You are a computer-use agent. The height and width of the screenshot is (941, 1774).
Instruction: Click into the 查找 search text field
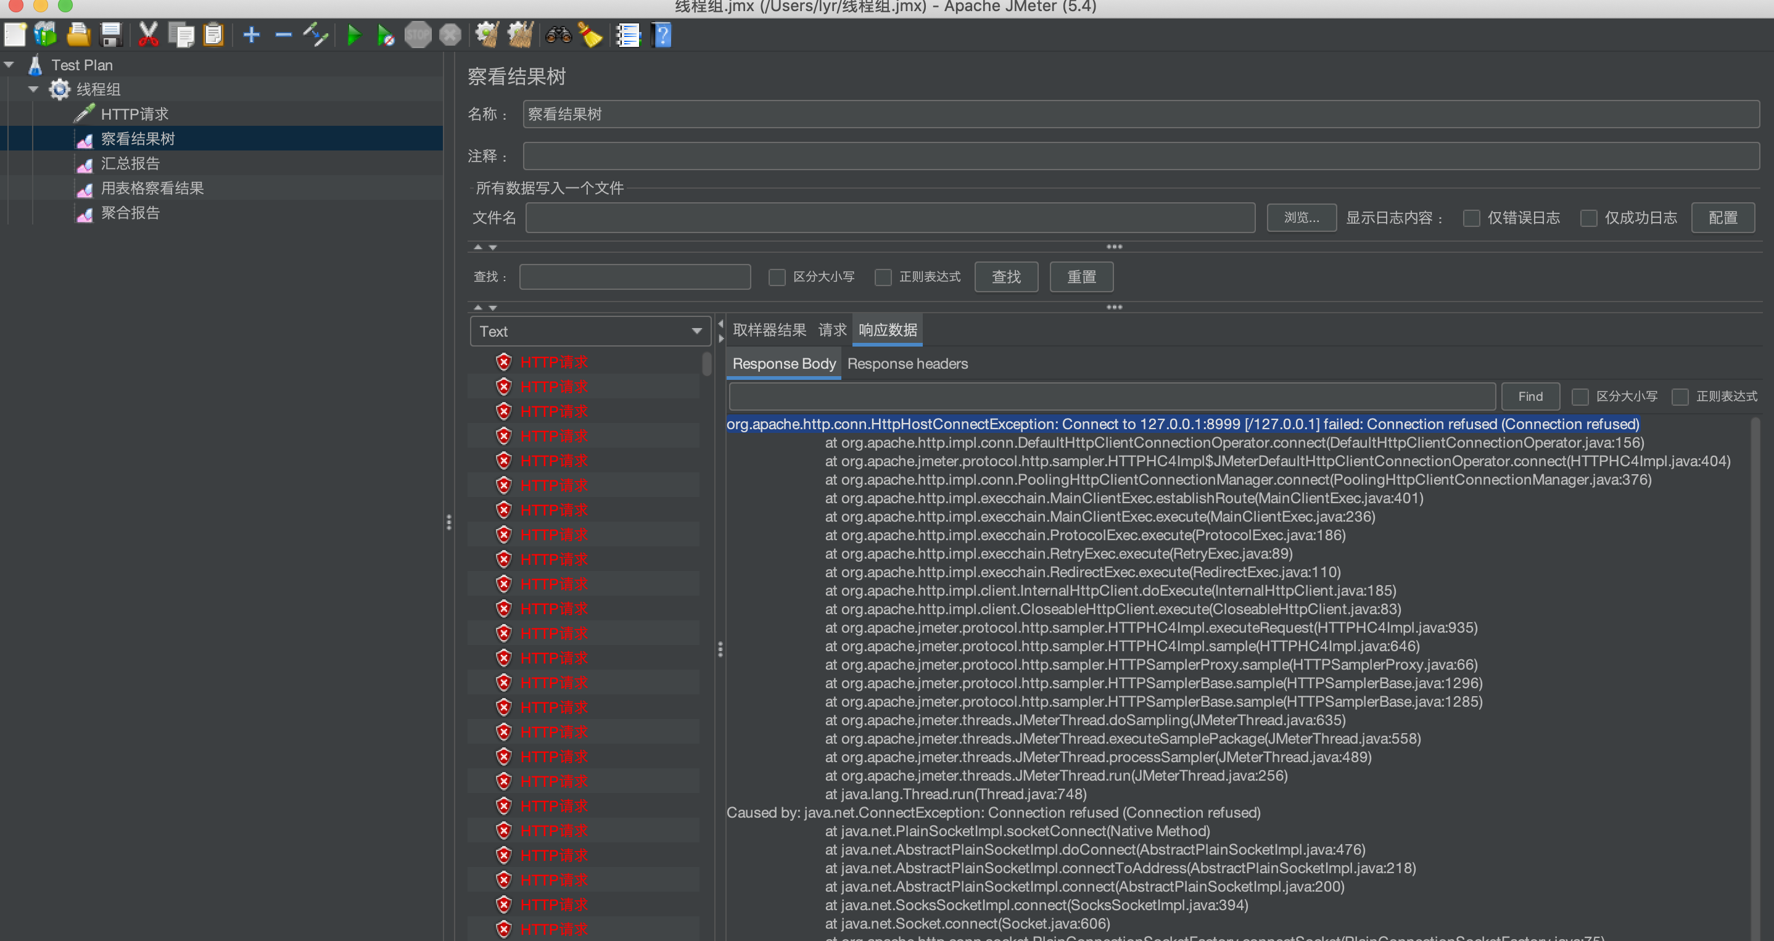point(634,277)
